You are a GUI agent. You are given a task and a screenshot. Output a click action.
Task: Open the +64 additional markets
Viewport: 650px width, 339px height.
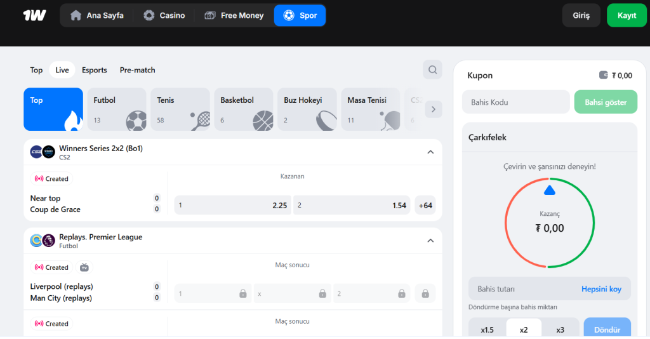[425, 205]
